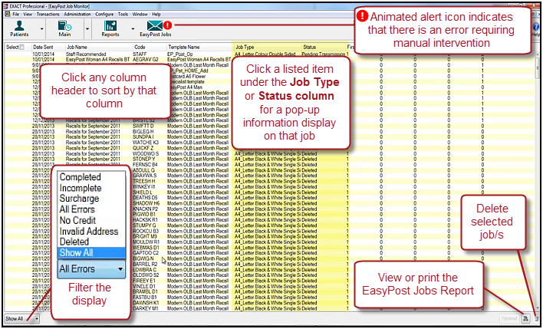Click the SHADOW H6 code cell

coord(146,203)
